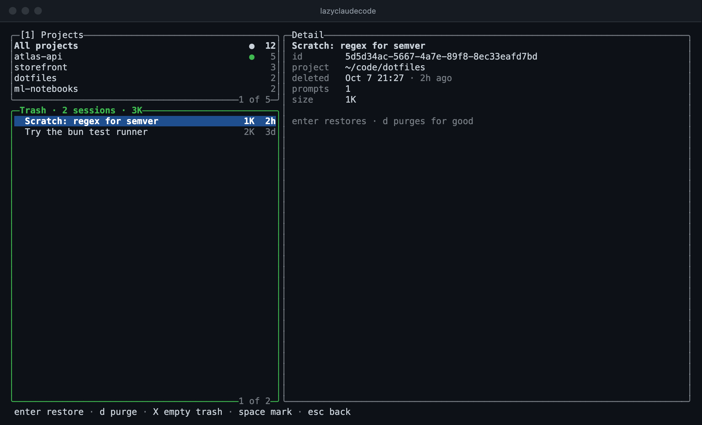Image resolution: width=702 pixels, height=425 pixels.
Task: Click the 2K size of bun test runner
Action: click(249, 132)
